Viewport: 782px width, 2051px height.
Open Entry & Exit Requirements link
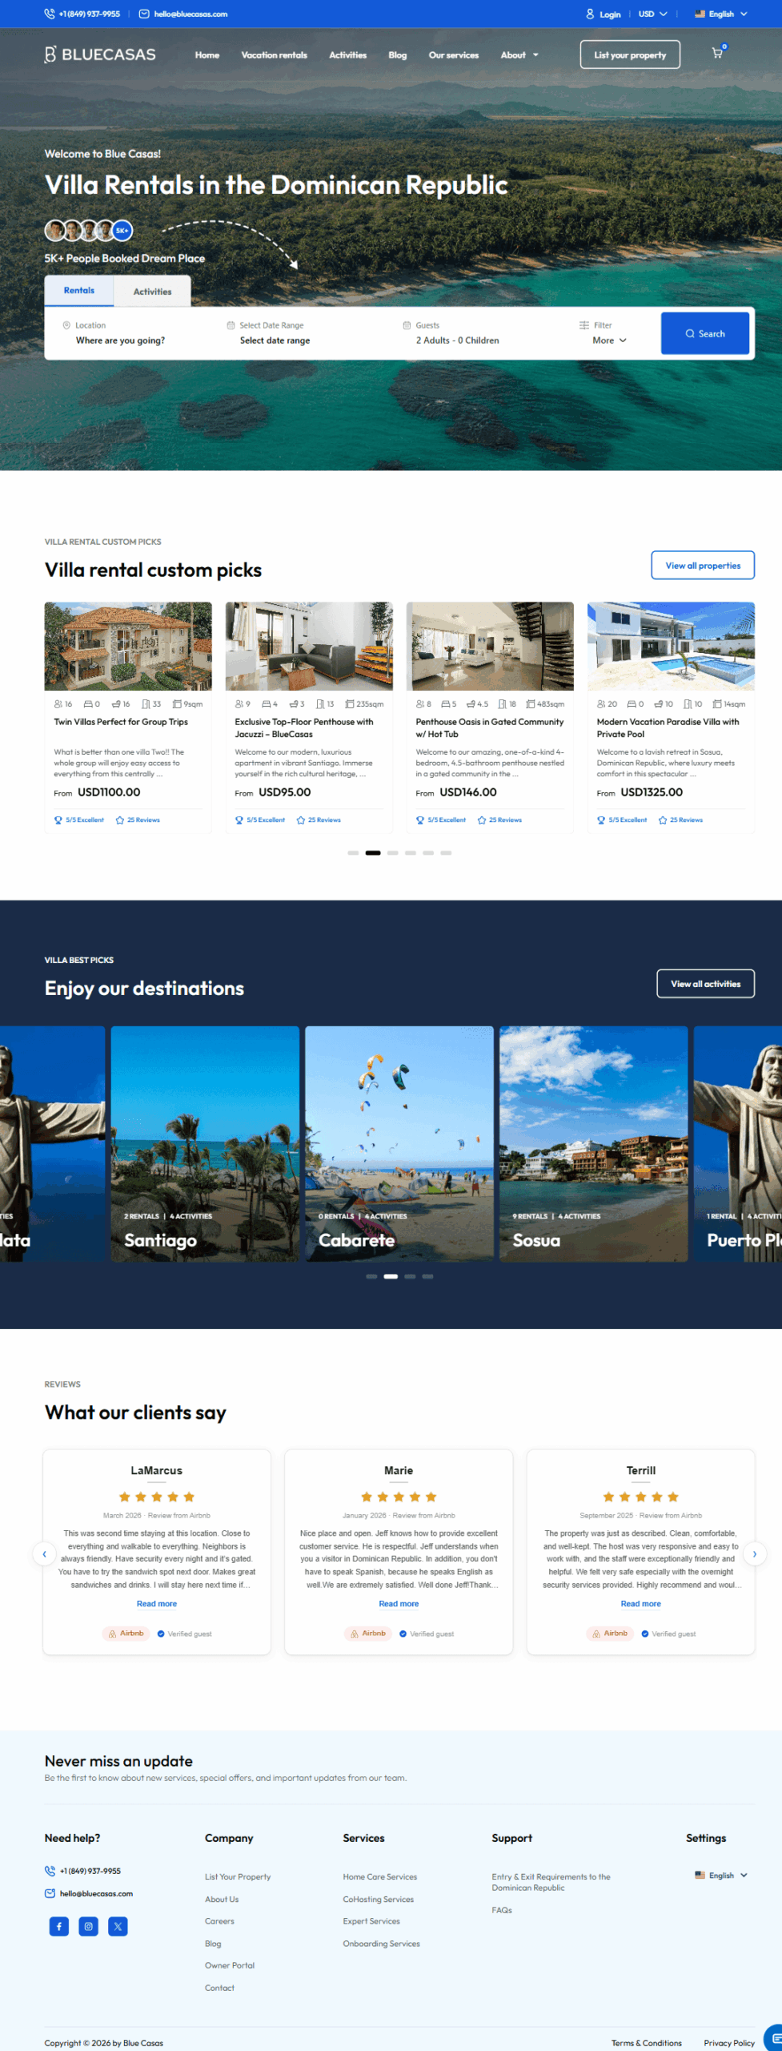551,1882
